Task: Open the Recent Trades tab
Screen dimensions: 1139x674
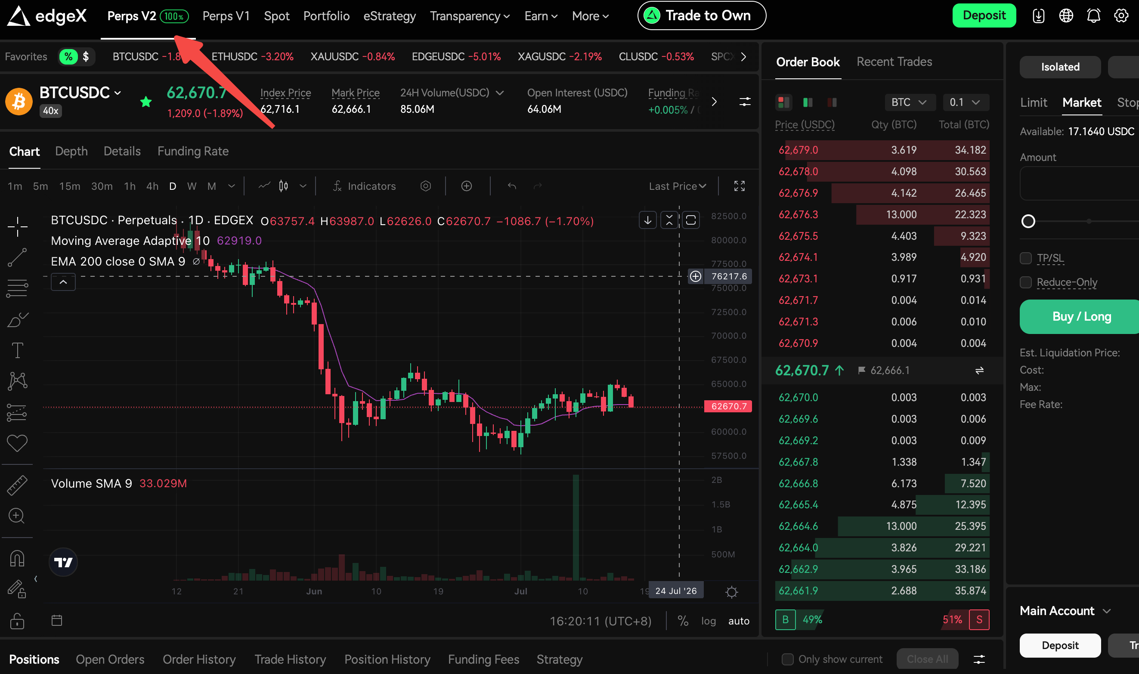Action: pos(894,62)
